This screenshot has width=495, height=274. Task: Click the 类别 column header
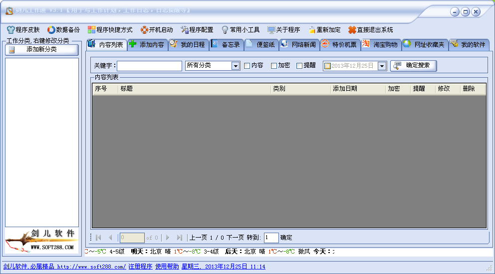tap(300, 89)
